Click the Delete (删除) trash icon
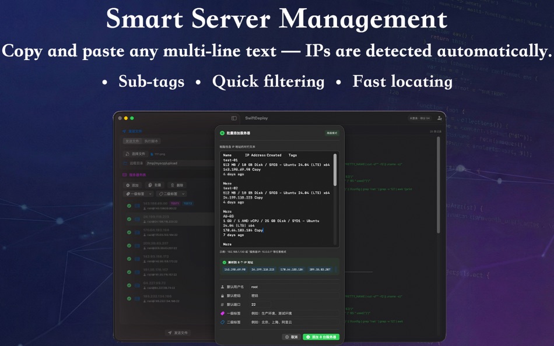Screen dimensions: 554x346 [173, 185]
